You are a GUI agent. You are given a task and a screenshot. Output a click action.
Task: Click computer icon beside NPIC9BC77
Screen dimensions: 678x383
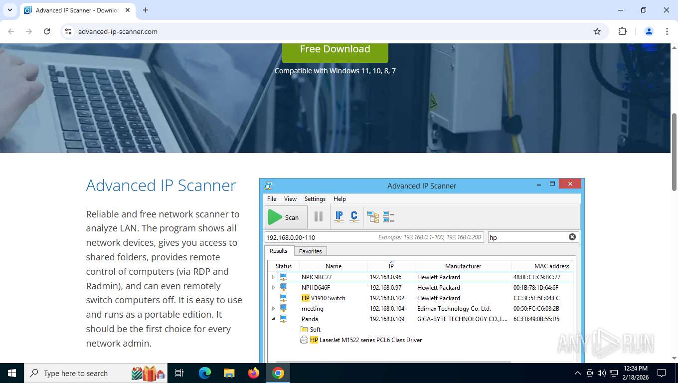[x=284, y=277]
